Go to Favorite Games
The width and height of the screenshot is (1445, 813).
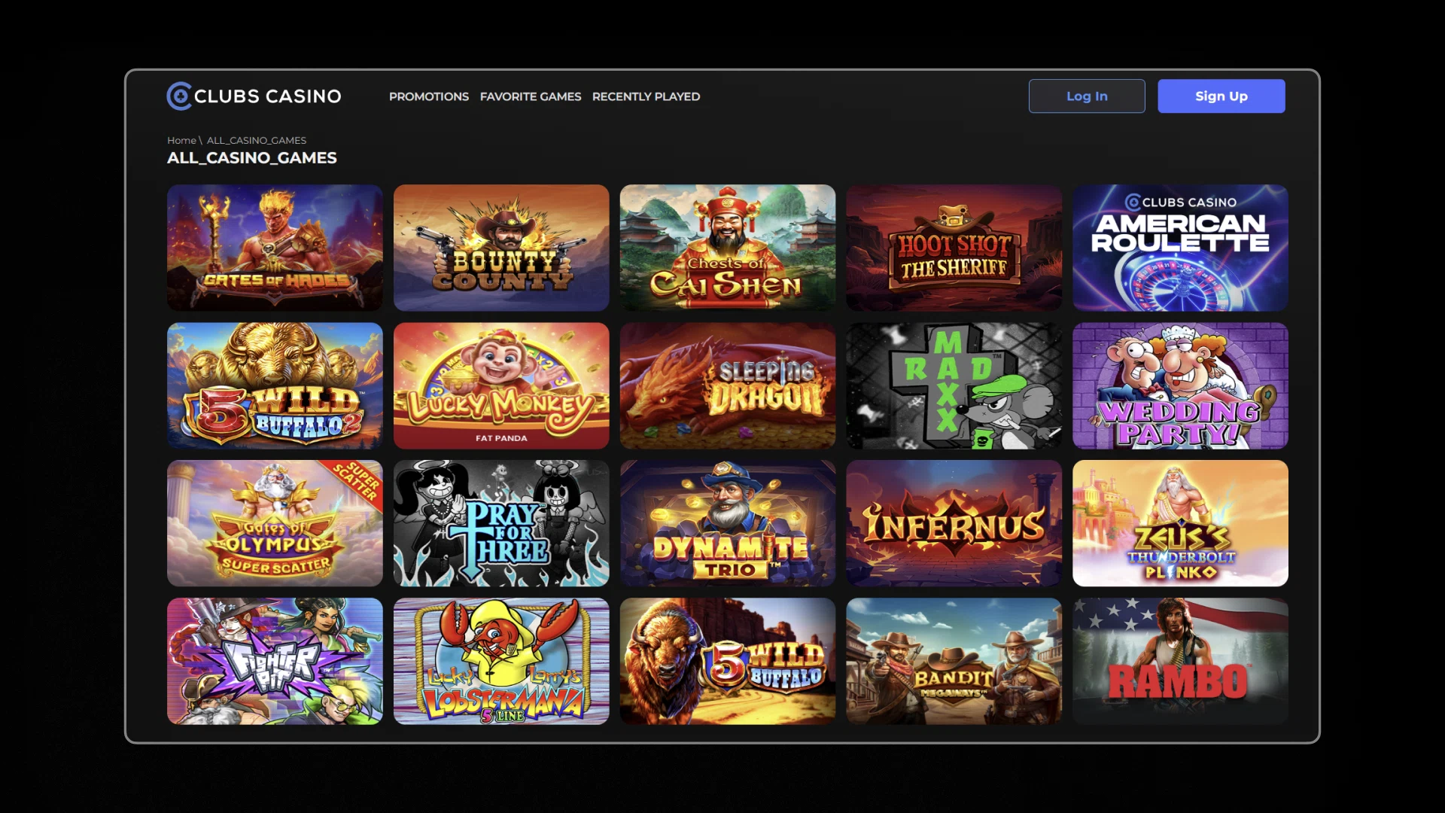coord(531,96)
